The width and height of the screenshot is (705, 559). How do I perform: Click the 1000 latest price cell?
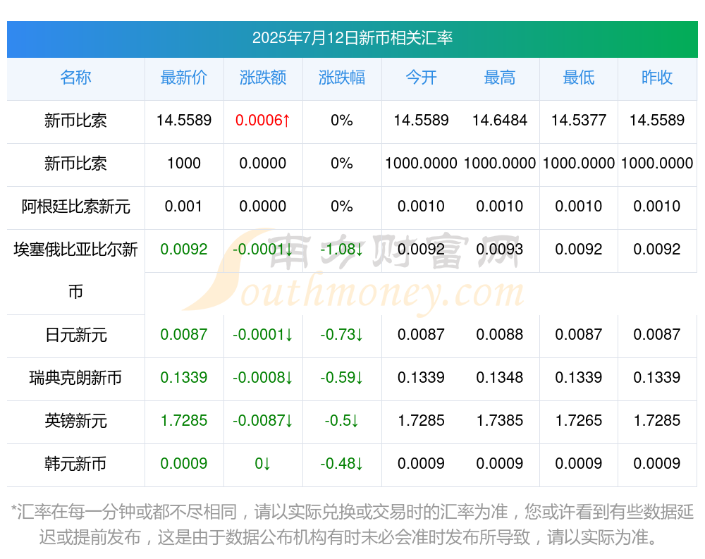(x=184, y=164)
